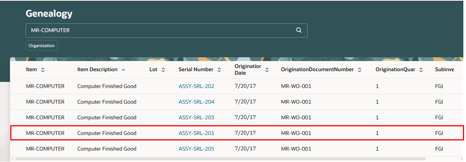This screenshot has width=466, height=162.
Task: Click Computer Finished Good in ASSY-SRL-201 row
Action: click(x=107, y=133)
